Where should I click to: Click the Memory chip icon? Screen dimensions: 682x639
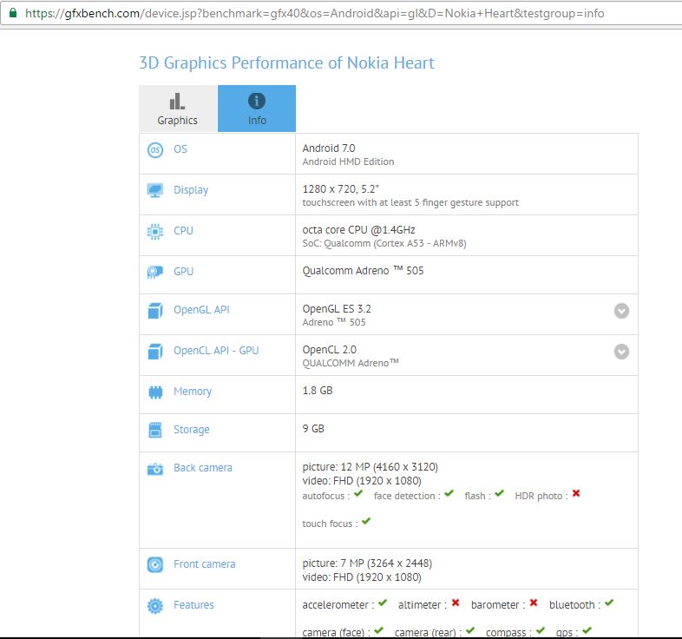[155, 392]
